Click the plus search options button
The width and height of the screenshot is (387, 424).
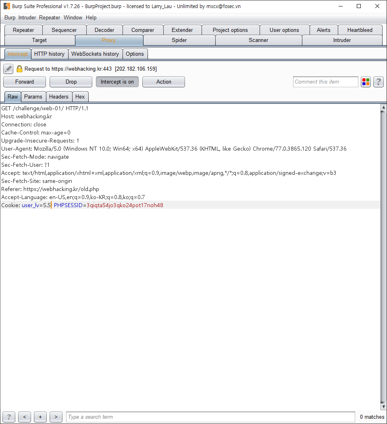[40, 417]
